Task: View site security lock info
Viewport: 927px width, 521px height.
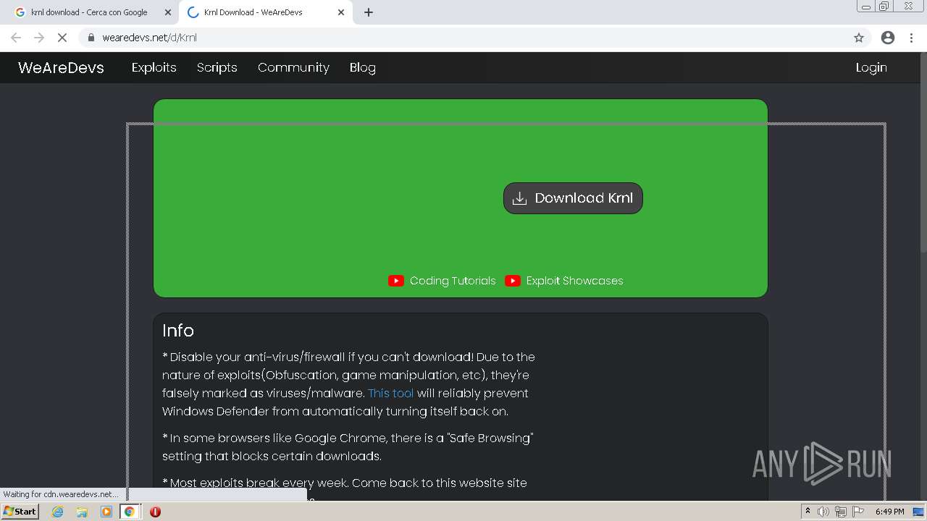Action: 91,38
